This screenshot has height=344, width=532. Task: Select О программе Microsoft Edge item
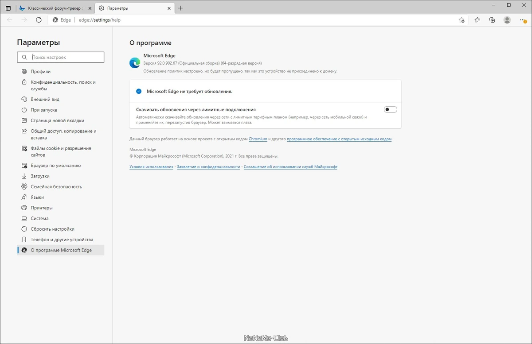pyautogui.click(x=61, y=250)
